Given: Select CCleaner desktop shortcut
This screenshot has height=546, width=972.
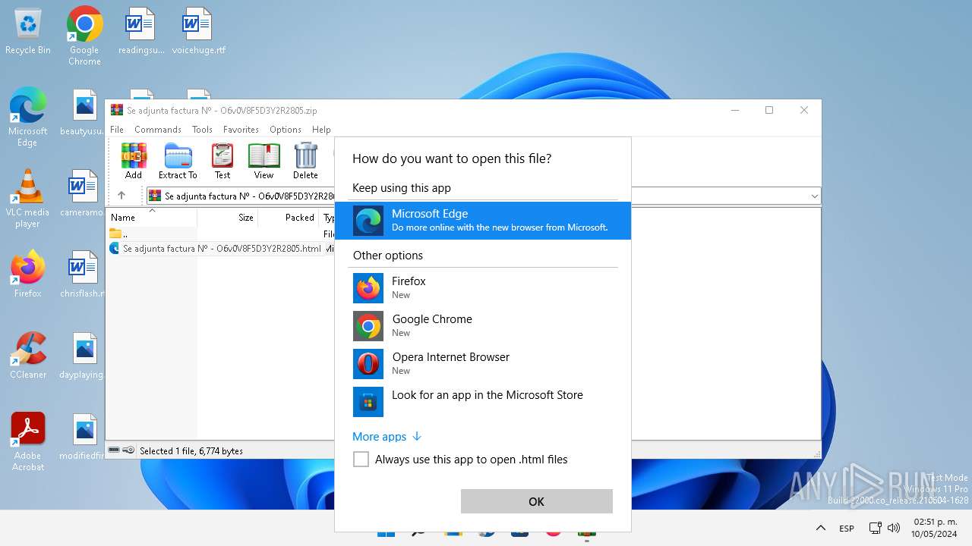Looking at the screenshot, I should [28, 356].
